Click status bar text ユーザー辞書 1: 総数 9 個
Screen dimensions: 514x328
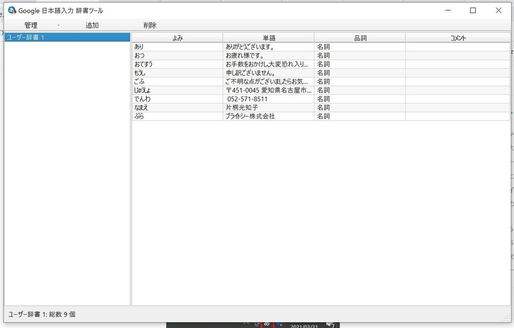tap(42, 314)
